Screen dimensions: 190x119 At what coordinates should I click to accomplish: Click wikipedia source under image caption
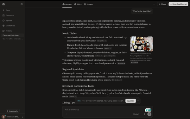tap(134, 63)
